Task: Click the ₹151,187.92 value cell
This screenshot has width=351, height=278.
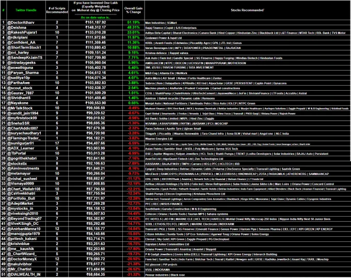Action: coord(95,22)
